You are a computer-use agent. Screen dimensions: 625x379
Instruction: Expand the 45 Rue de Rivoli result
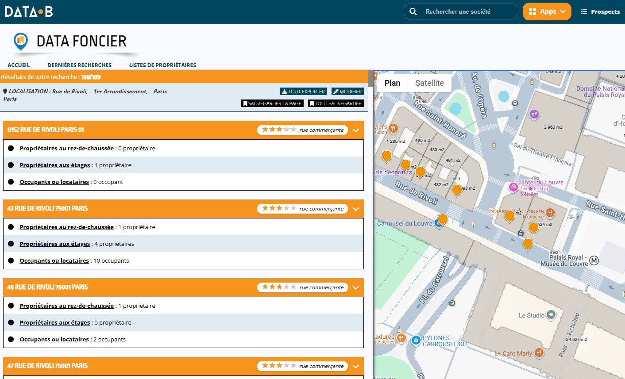pyautogui.click(x=356, y=288)
